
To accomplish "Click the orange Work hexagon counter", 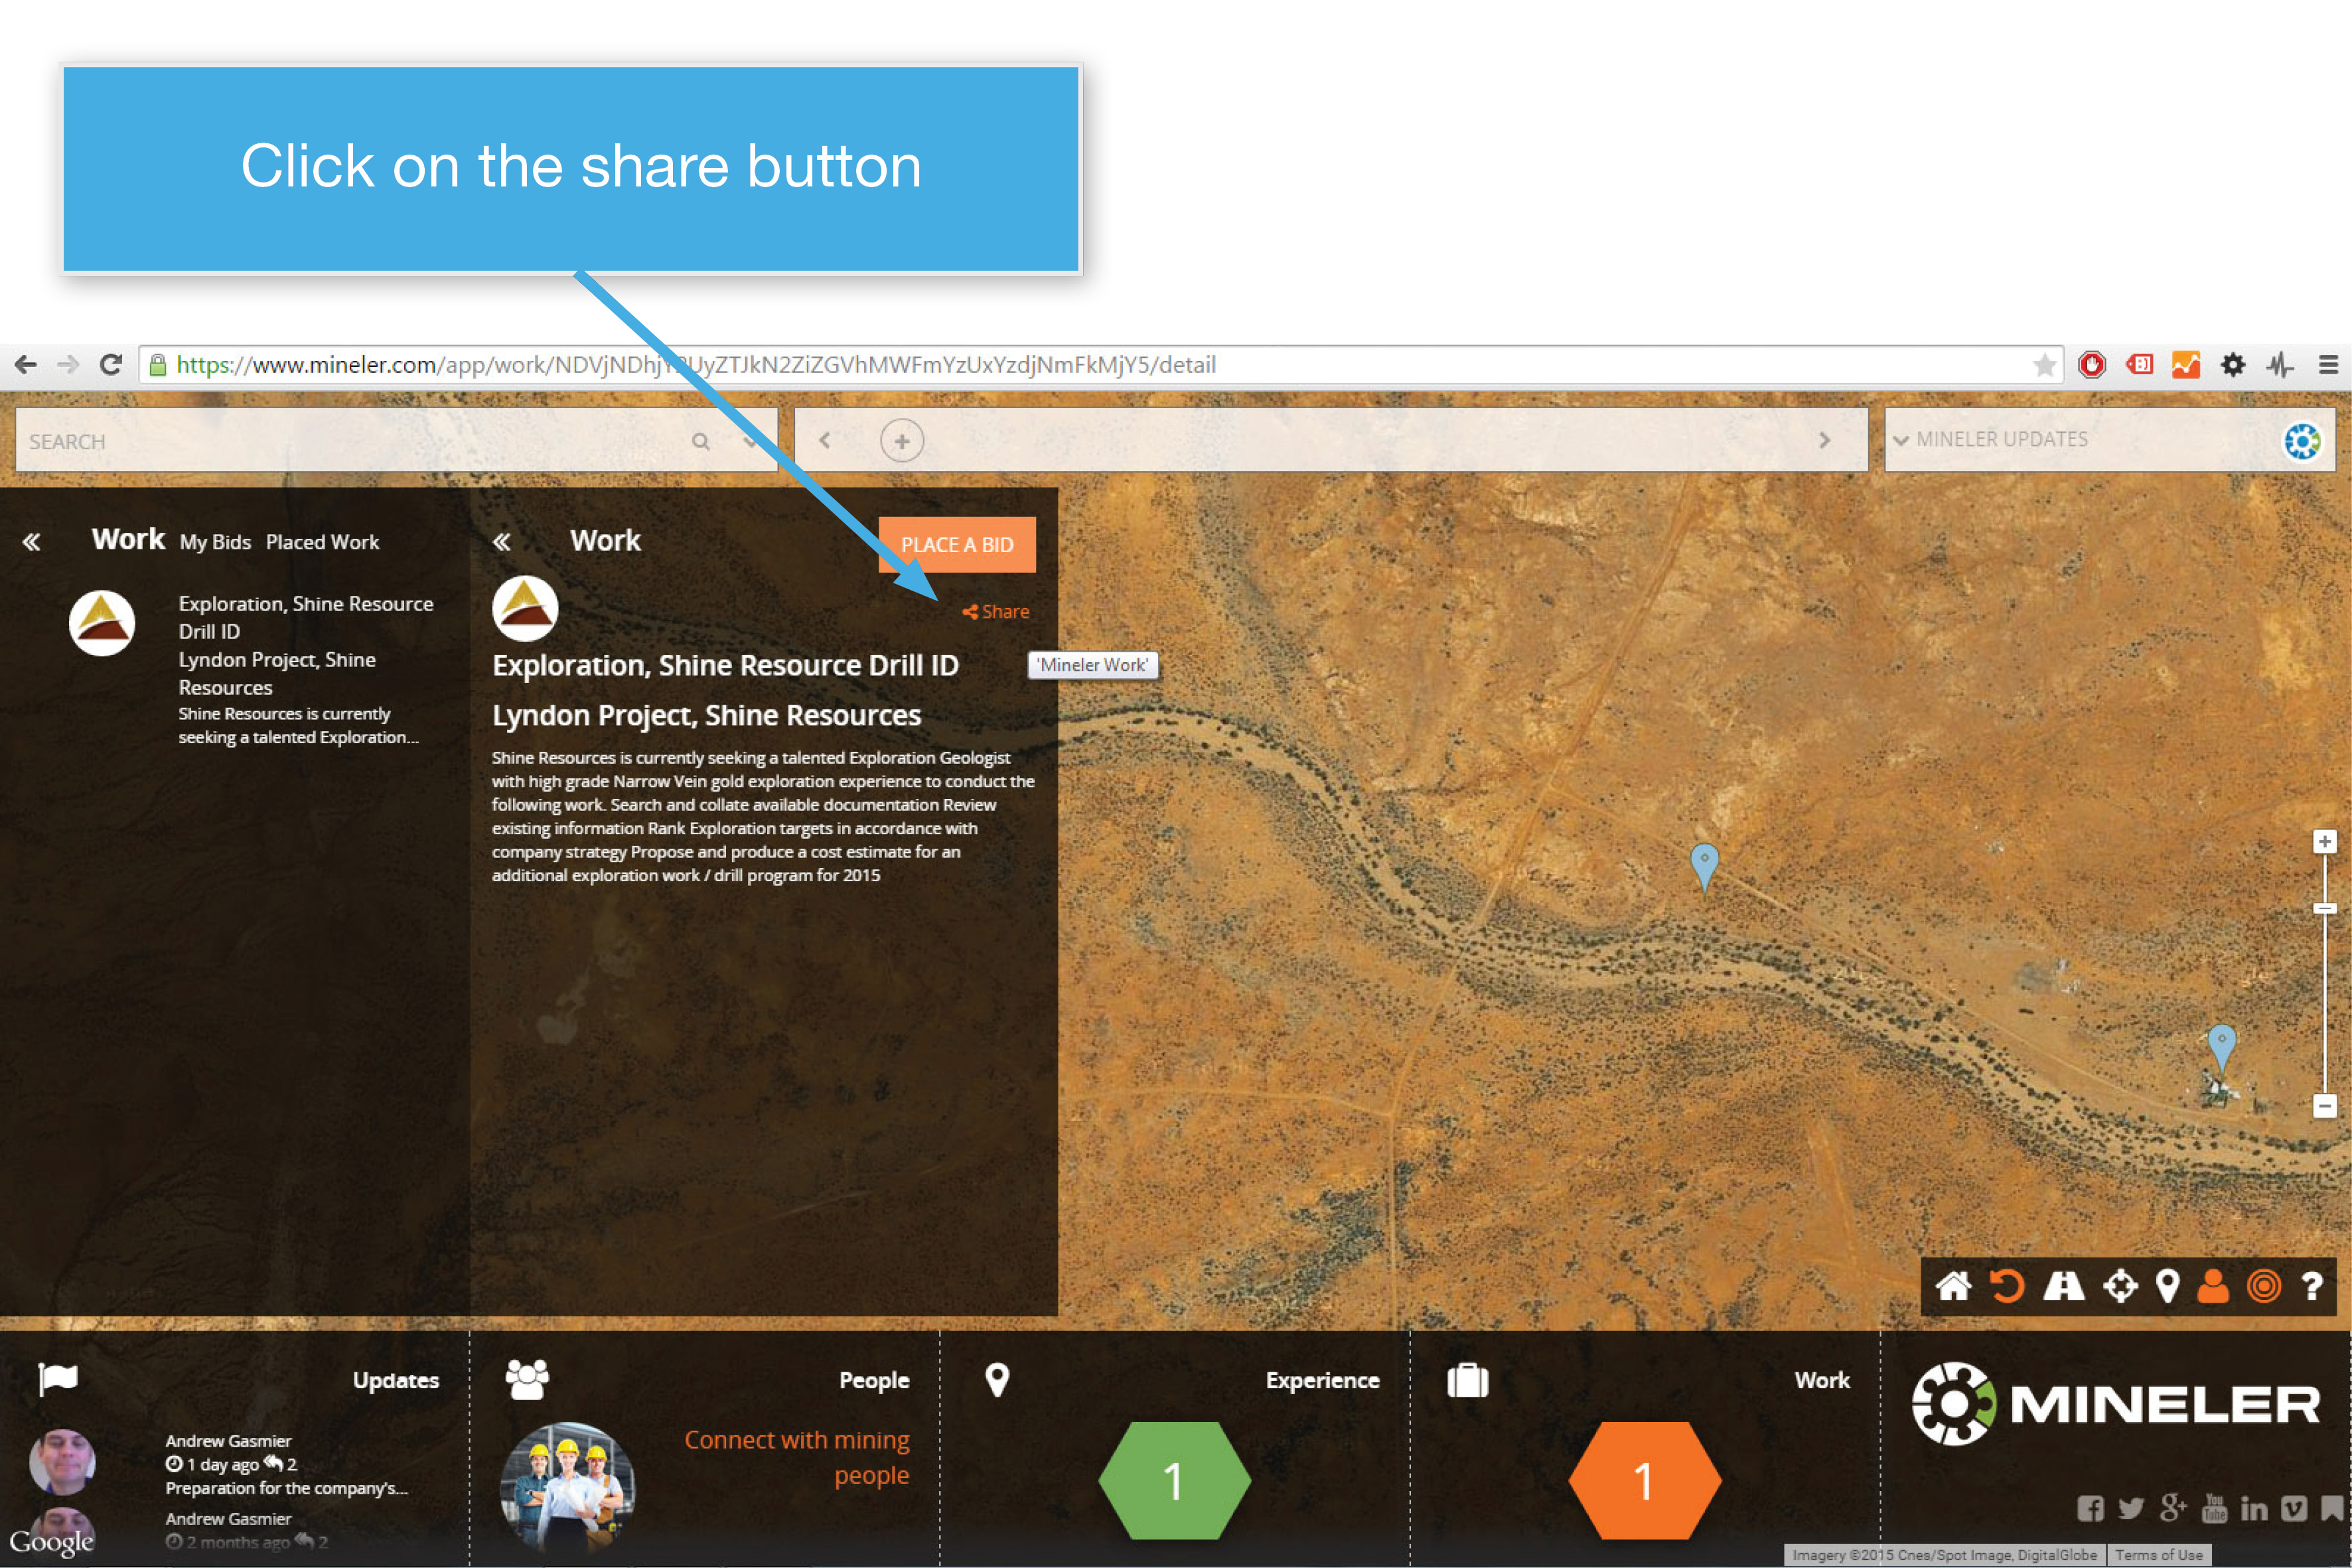I will pos(1644,1480).
